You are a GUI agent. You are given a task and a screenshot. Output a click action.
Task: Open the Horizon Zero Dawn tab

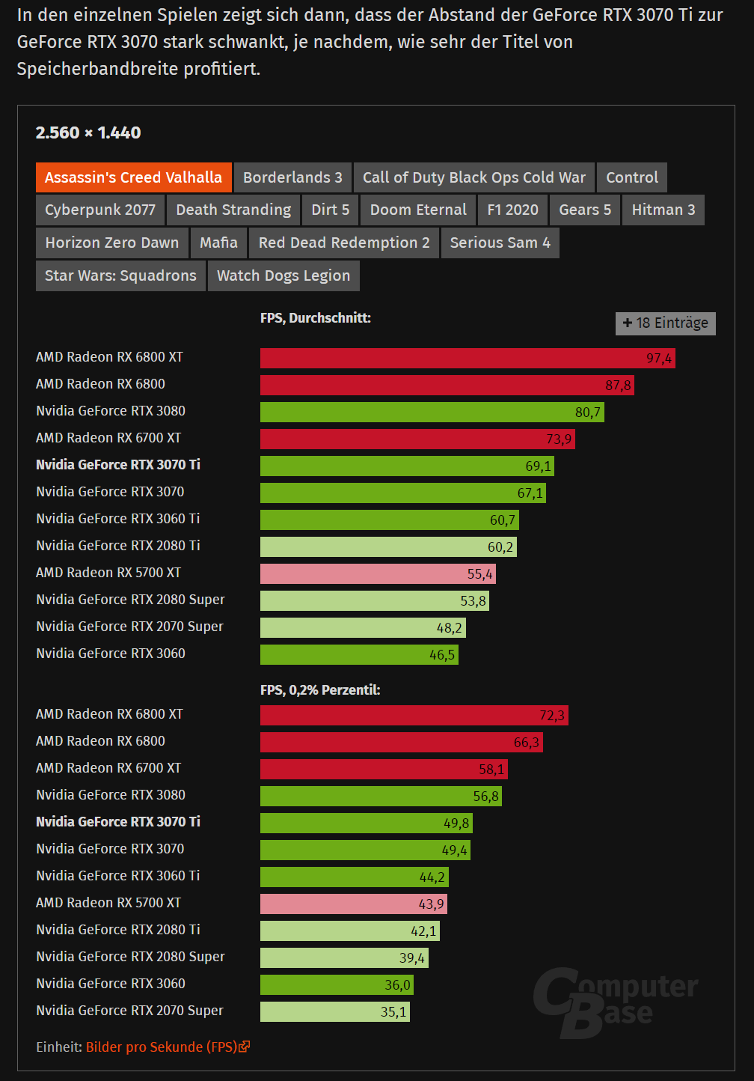[x=112, y=243]
